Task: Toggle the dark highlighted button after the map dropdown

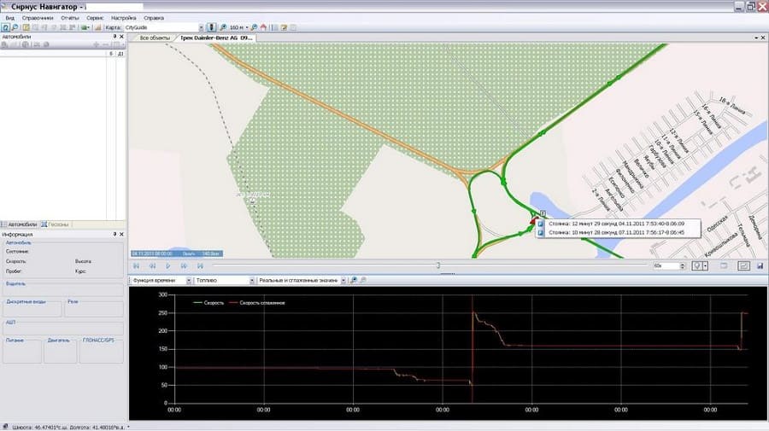Action: 211,27
